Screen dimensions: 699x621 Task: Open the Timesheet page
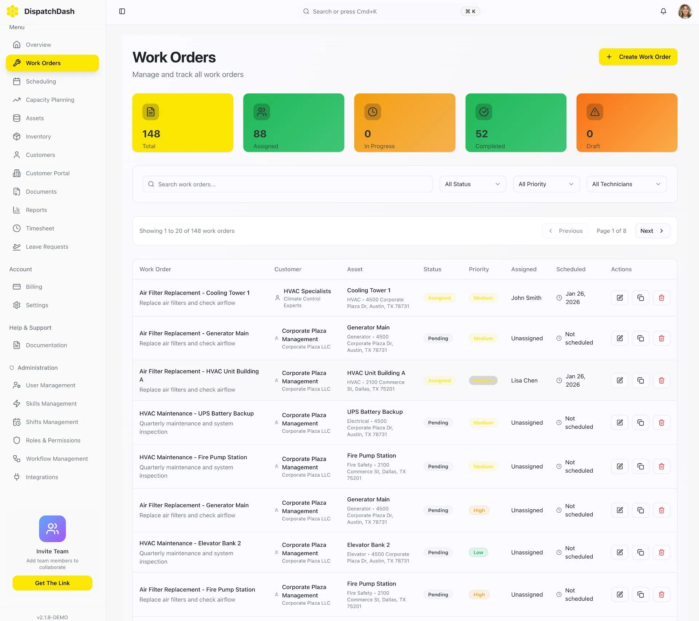[x=52, y=228]
